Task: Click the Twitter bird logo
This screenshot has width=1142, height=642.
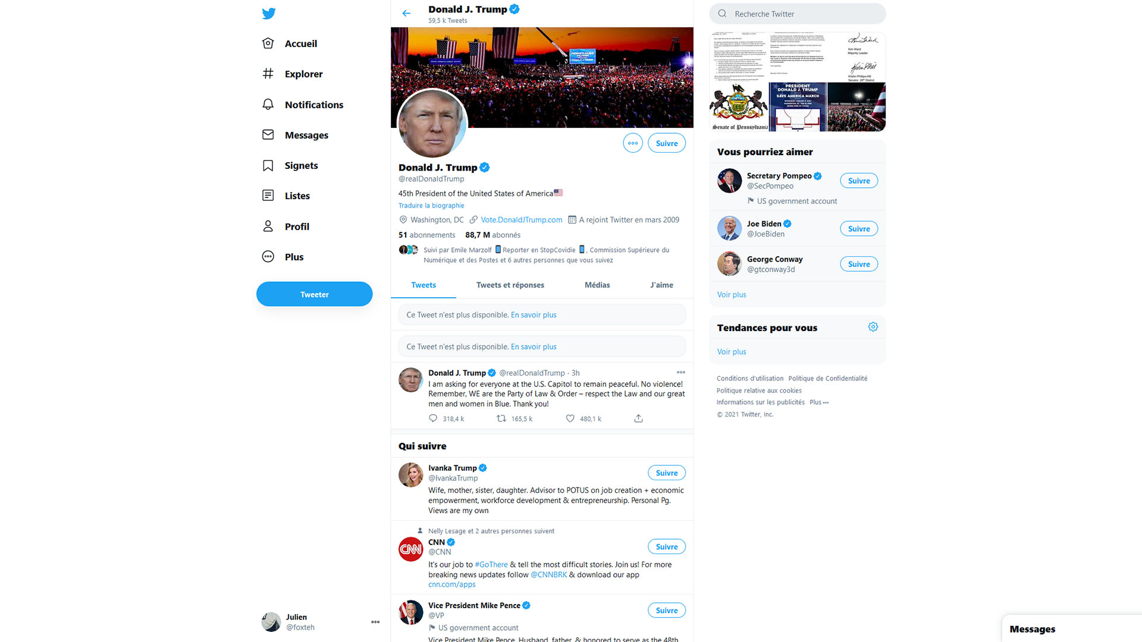Action: (x=269, y=13)
